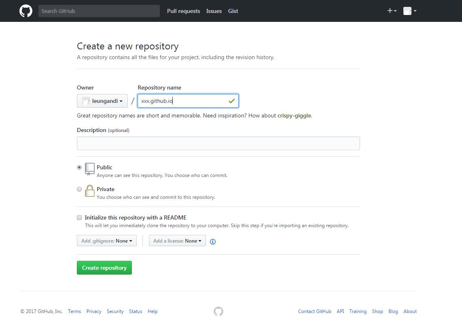Open Pull requests in the header
The height and width of the screenshot is (326, 462).
[184, 11]
